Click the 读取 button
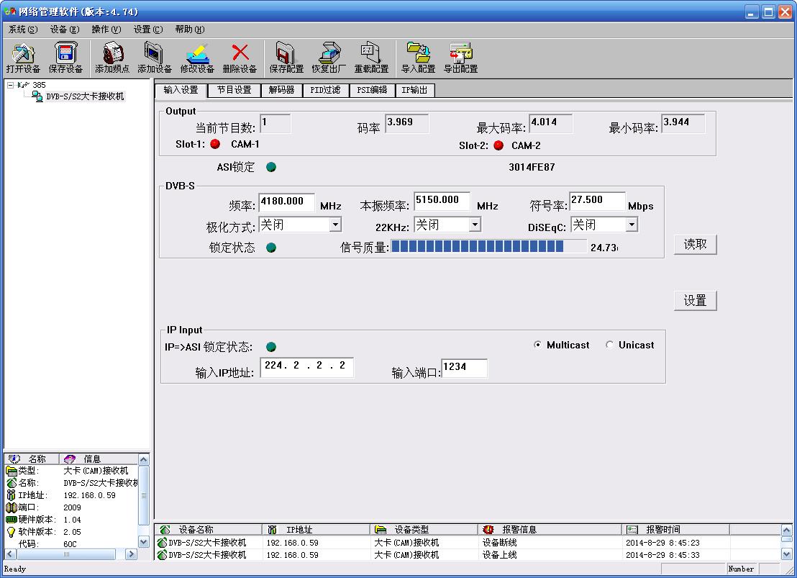This screenshot has width=797, height=578. 695,244
